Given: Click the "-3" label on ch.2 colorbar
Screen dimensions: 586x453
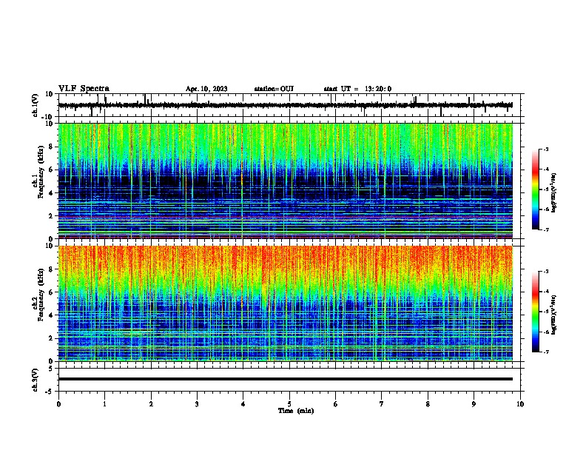Looking at the screenshot, I should (545, 272).
